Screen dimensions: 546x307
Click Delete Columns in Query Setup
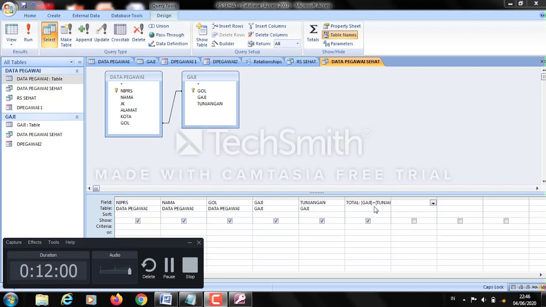coord(268,35)
